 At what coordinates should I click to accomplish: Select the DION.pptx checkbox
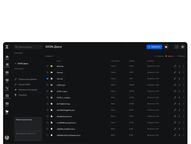(x=47, y=85)
